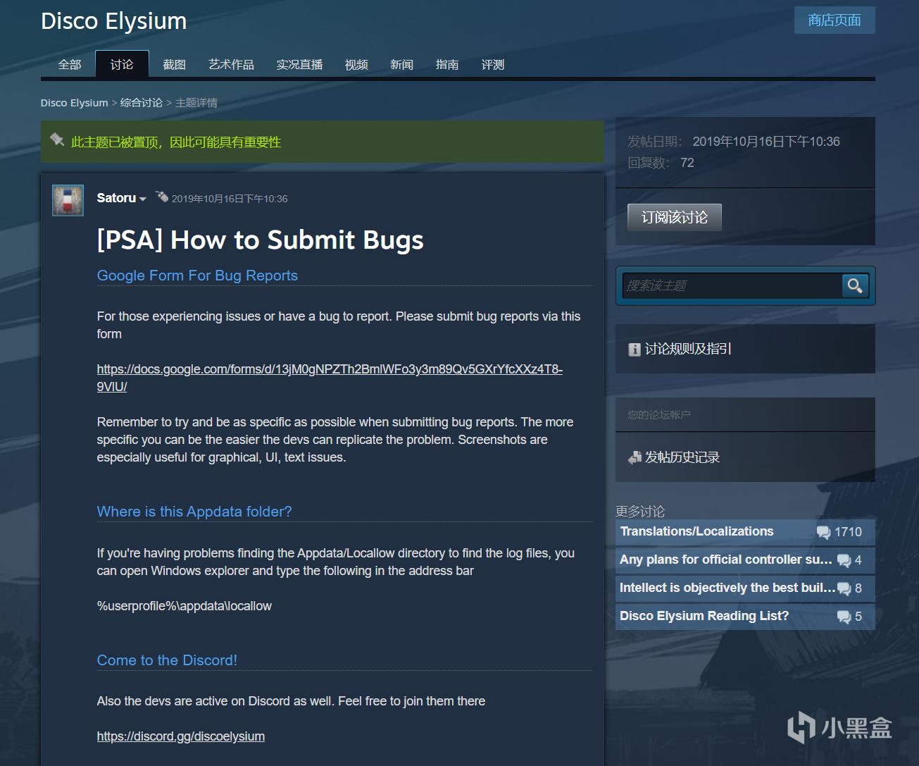Open 讨论规则及指引 link
The width and height of the screenshot is (919, 766).
(x=688, y=349)
